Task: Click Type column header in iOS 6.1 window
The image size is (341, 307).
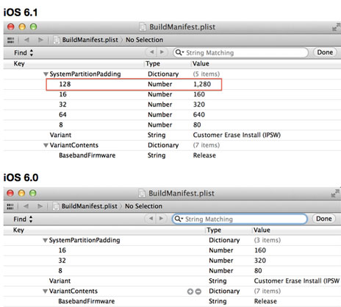Action: tap(153, 63)
